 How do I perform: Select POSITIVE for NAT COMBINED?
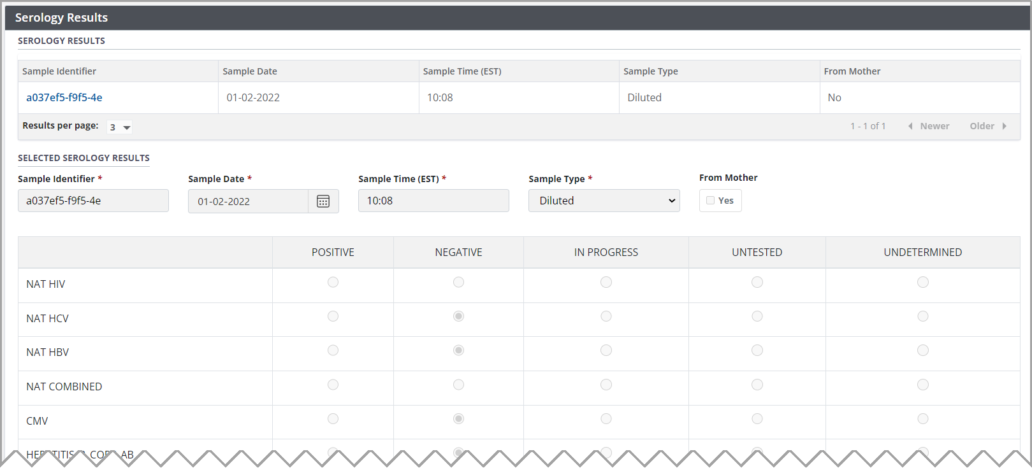click(x=333, y=385)
